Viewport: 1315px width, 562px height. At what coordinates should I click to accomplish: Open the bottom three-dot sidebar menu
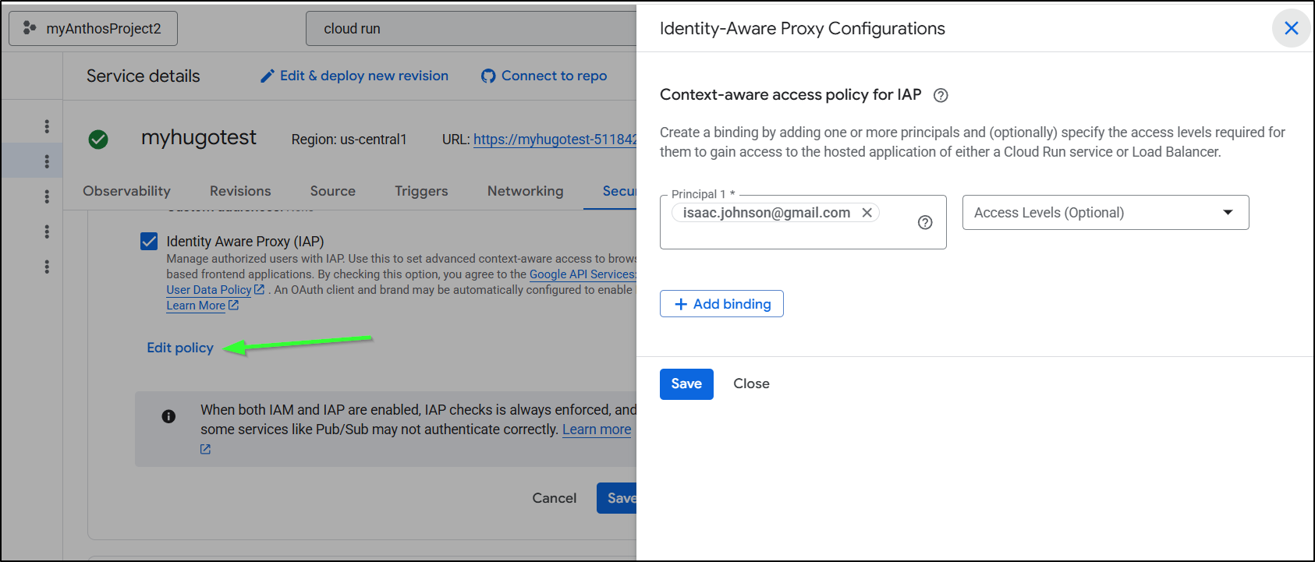[47, 267]
